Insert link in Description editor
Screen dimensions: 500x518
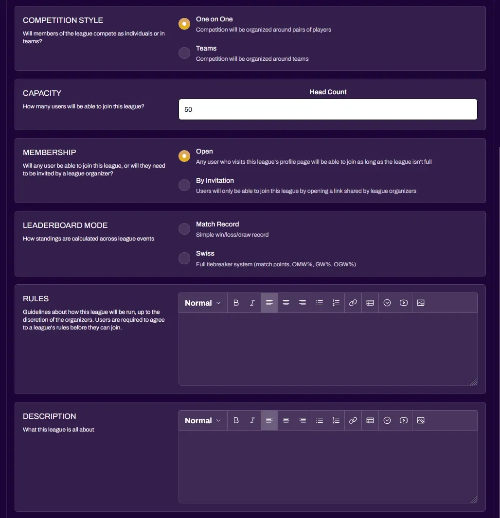tap(353, 420)
